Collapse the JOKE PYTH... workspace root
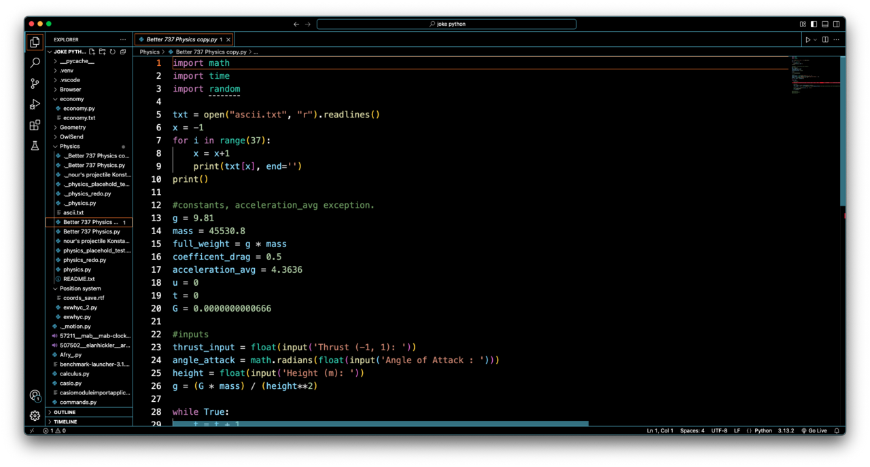Screen dimensions: 870x467 point(67,52)
